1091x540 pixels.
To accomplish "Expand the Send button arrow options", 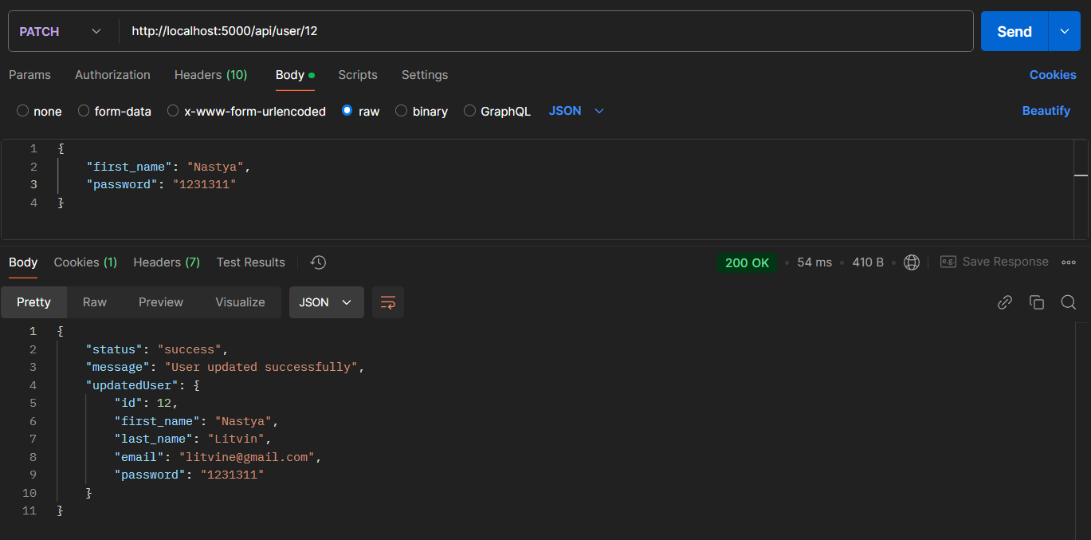I will coord(1065,31).
